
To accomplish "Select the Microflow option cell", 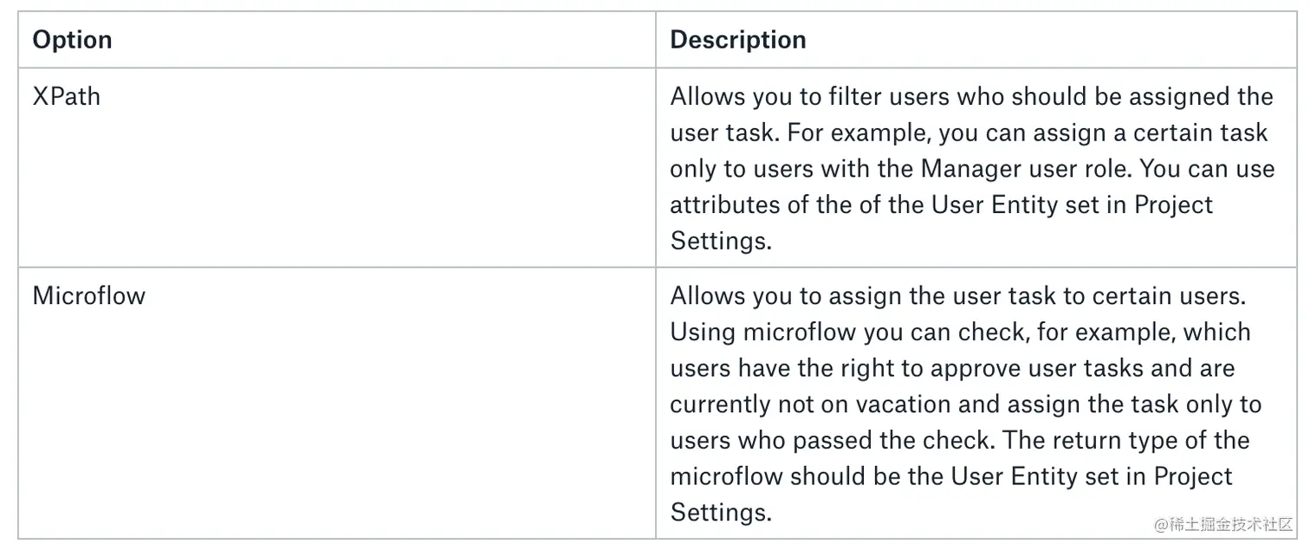I will (x=89, y=295).
